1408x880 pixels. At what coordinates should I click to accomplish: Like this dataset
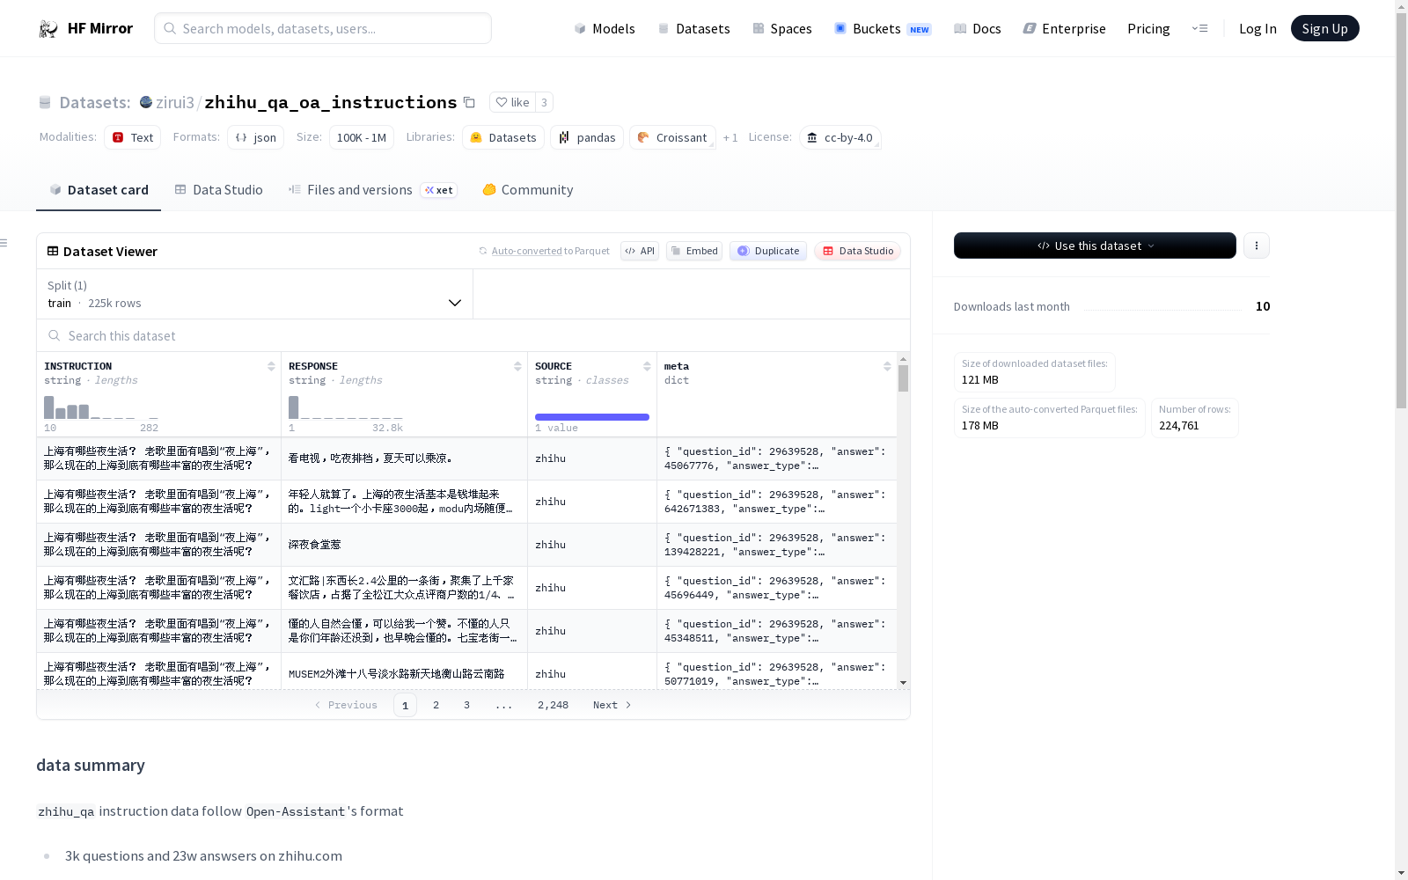point(512,102)
